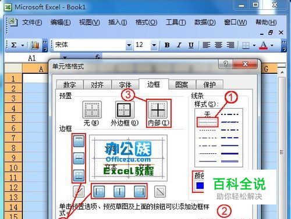The width and height of the screenshot is (291, 219).
Task: Open the 格式(O) menu
Action: (x=146, y=23)
